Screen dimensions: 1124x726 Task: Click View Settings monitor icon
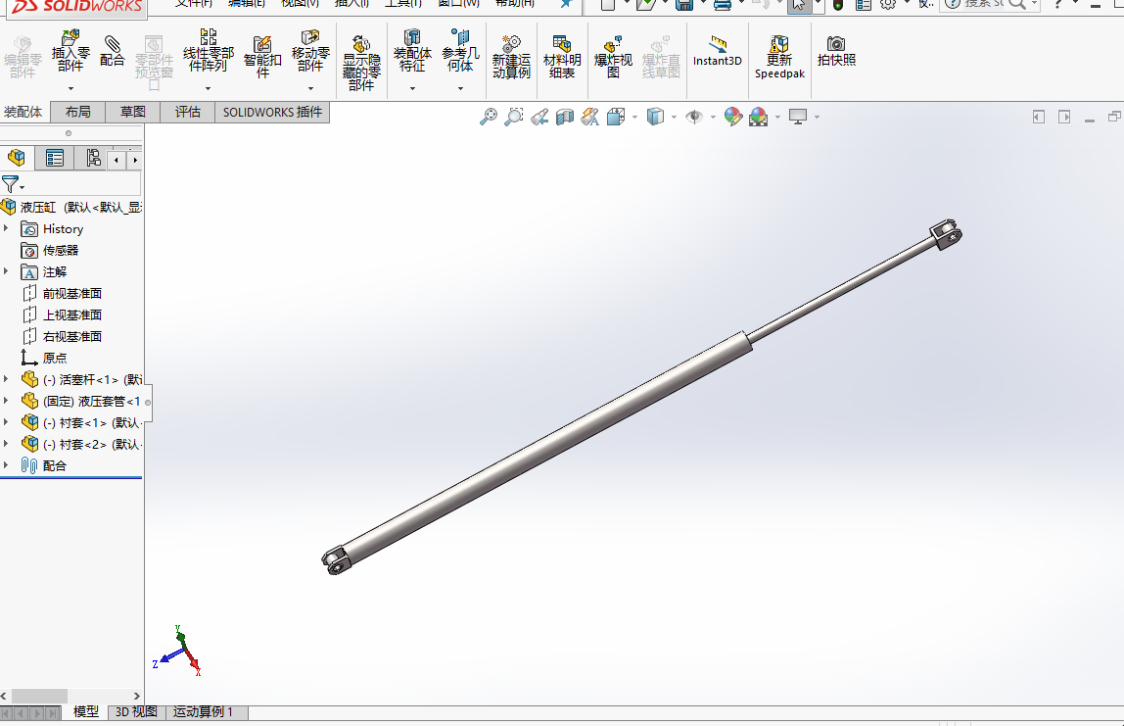pos(798,117)
